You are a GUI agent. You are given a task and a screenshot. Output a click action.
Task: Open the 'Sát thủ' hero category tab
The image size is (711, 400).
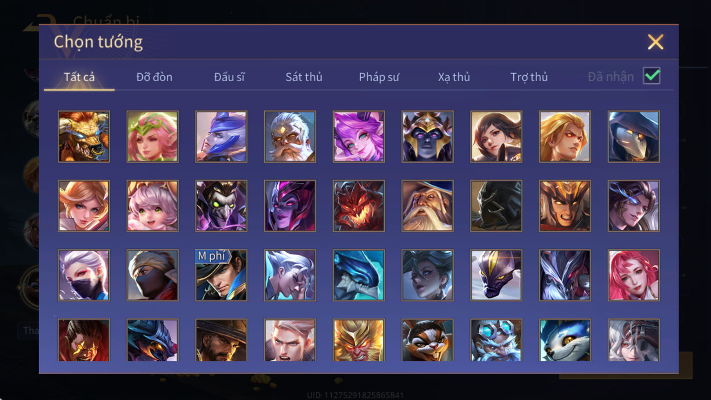point(304,77)
